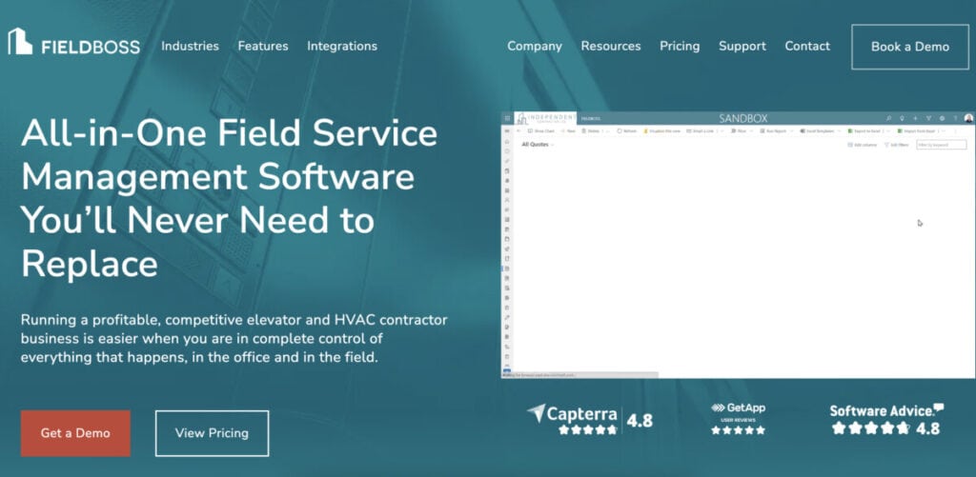Click the Flow command
This screenshot has height=477, width=976.
point(738,130)
